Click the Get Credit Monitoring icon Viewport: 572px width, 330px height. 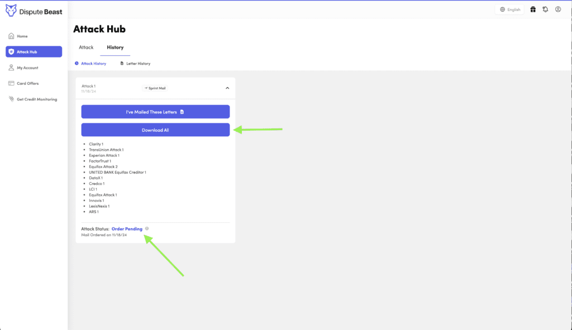click(x=11, y=99)
